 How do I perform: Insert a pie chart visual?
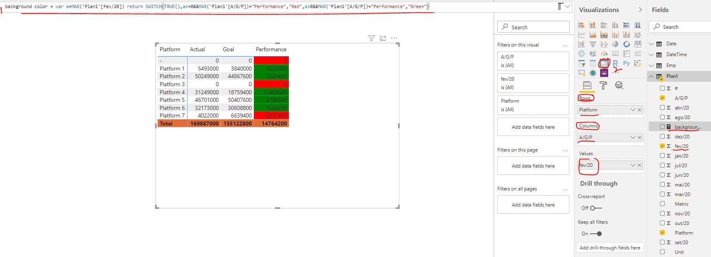click(x=615, y=44)
